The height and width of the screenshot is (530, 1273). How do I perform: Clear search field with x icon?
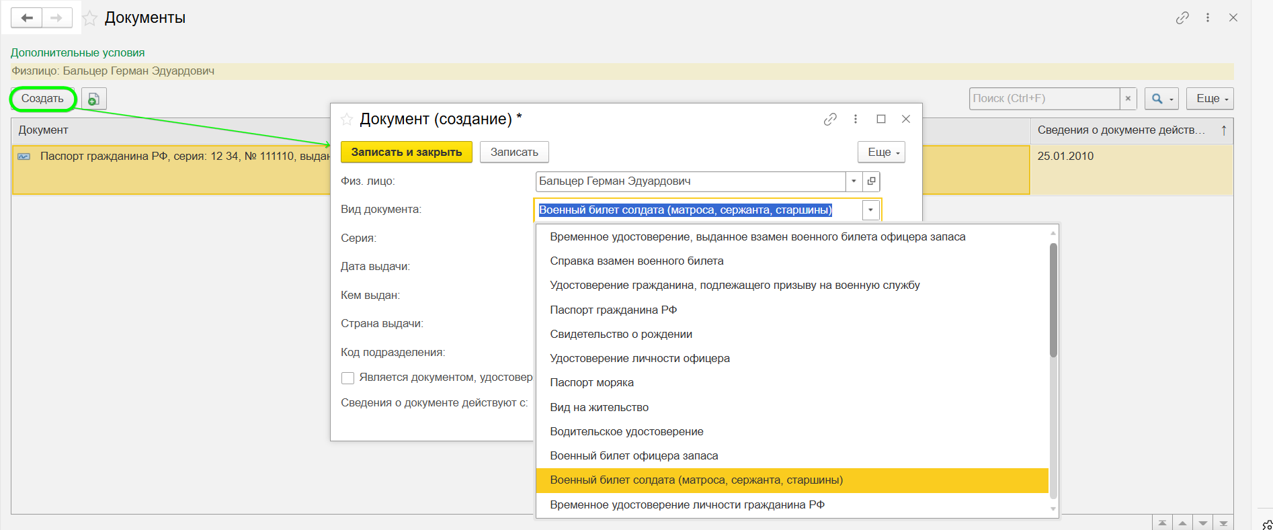click(x=1128, y=99)
